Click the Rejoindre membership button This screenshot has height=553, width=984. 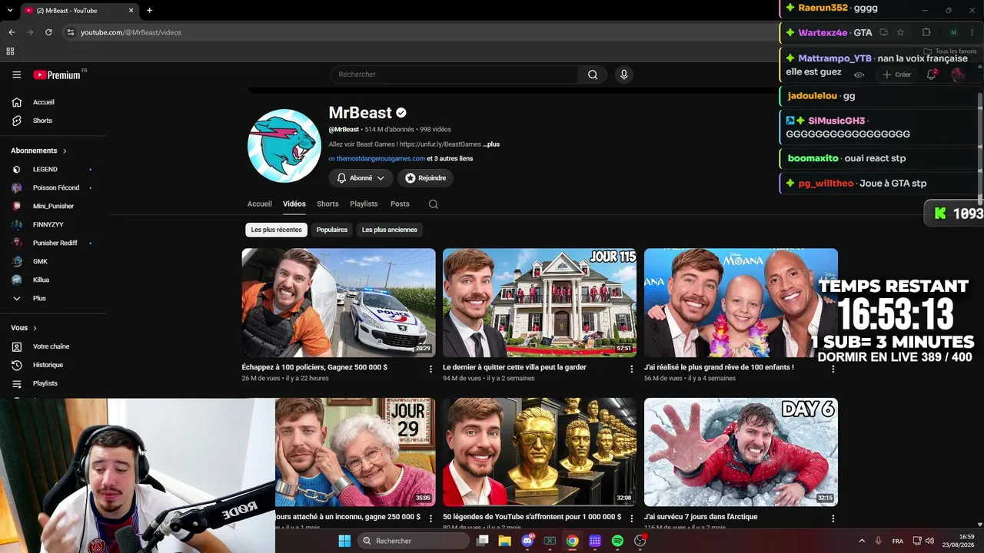[425, 178]
